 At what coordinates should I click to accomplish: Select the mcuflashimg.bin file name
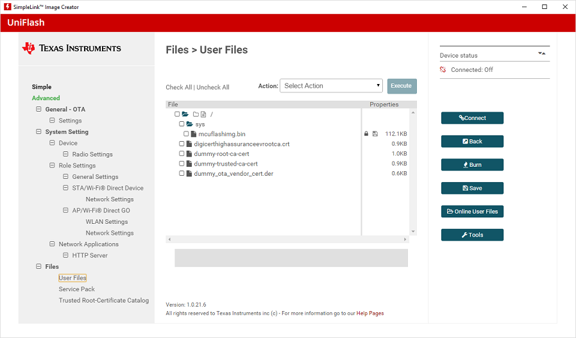coord(222,134)
